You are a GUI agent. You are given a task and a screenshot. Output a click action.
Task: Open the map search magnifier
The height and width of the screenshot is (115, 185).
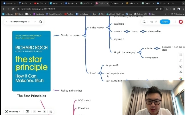coord(144,22)
